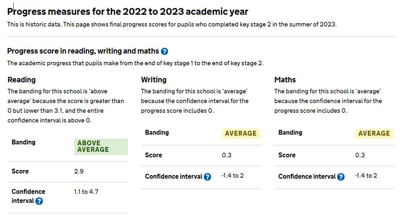Click the page title about 2022 to 2023
This screenshot has height=223, width=410.
tap(128, 11)
